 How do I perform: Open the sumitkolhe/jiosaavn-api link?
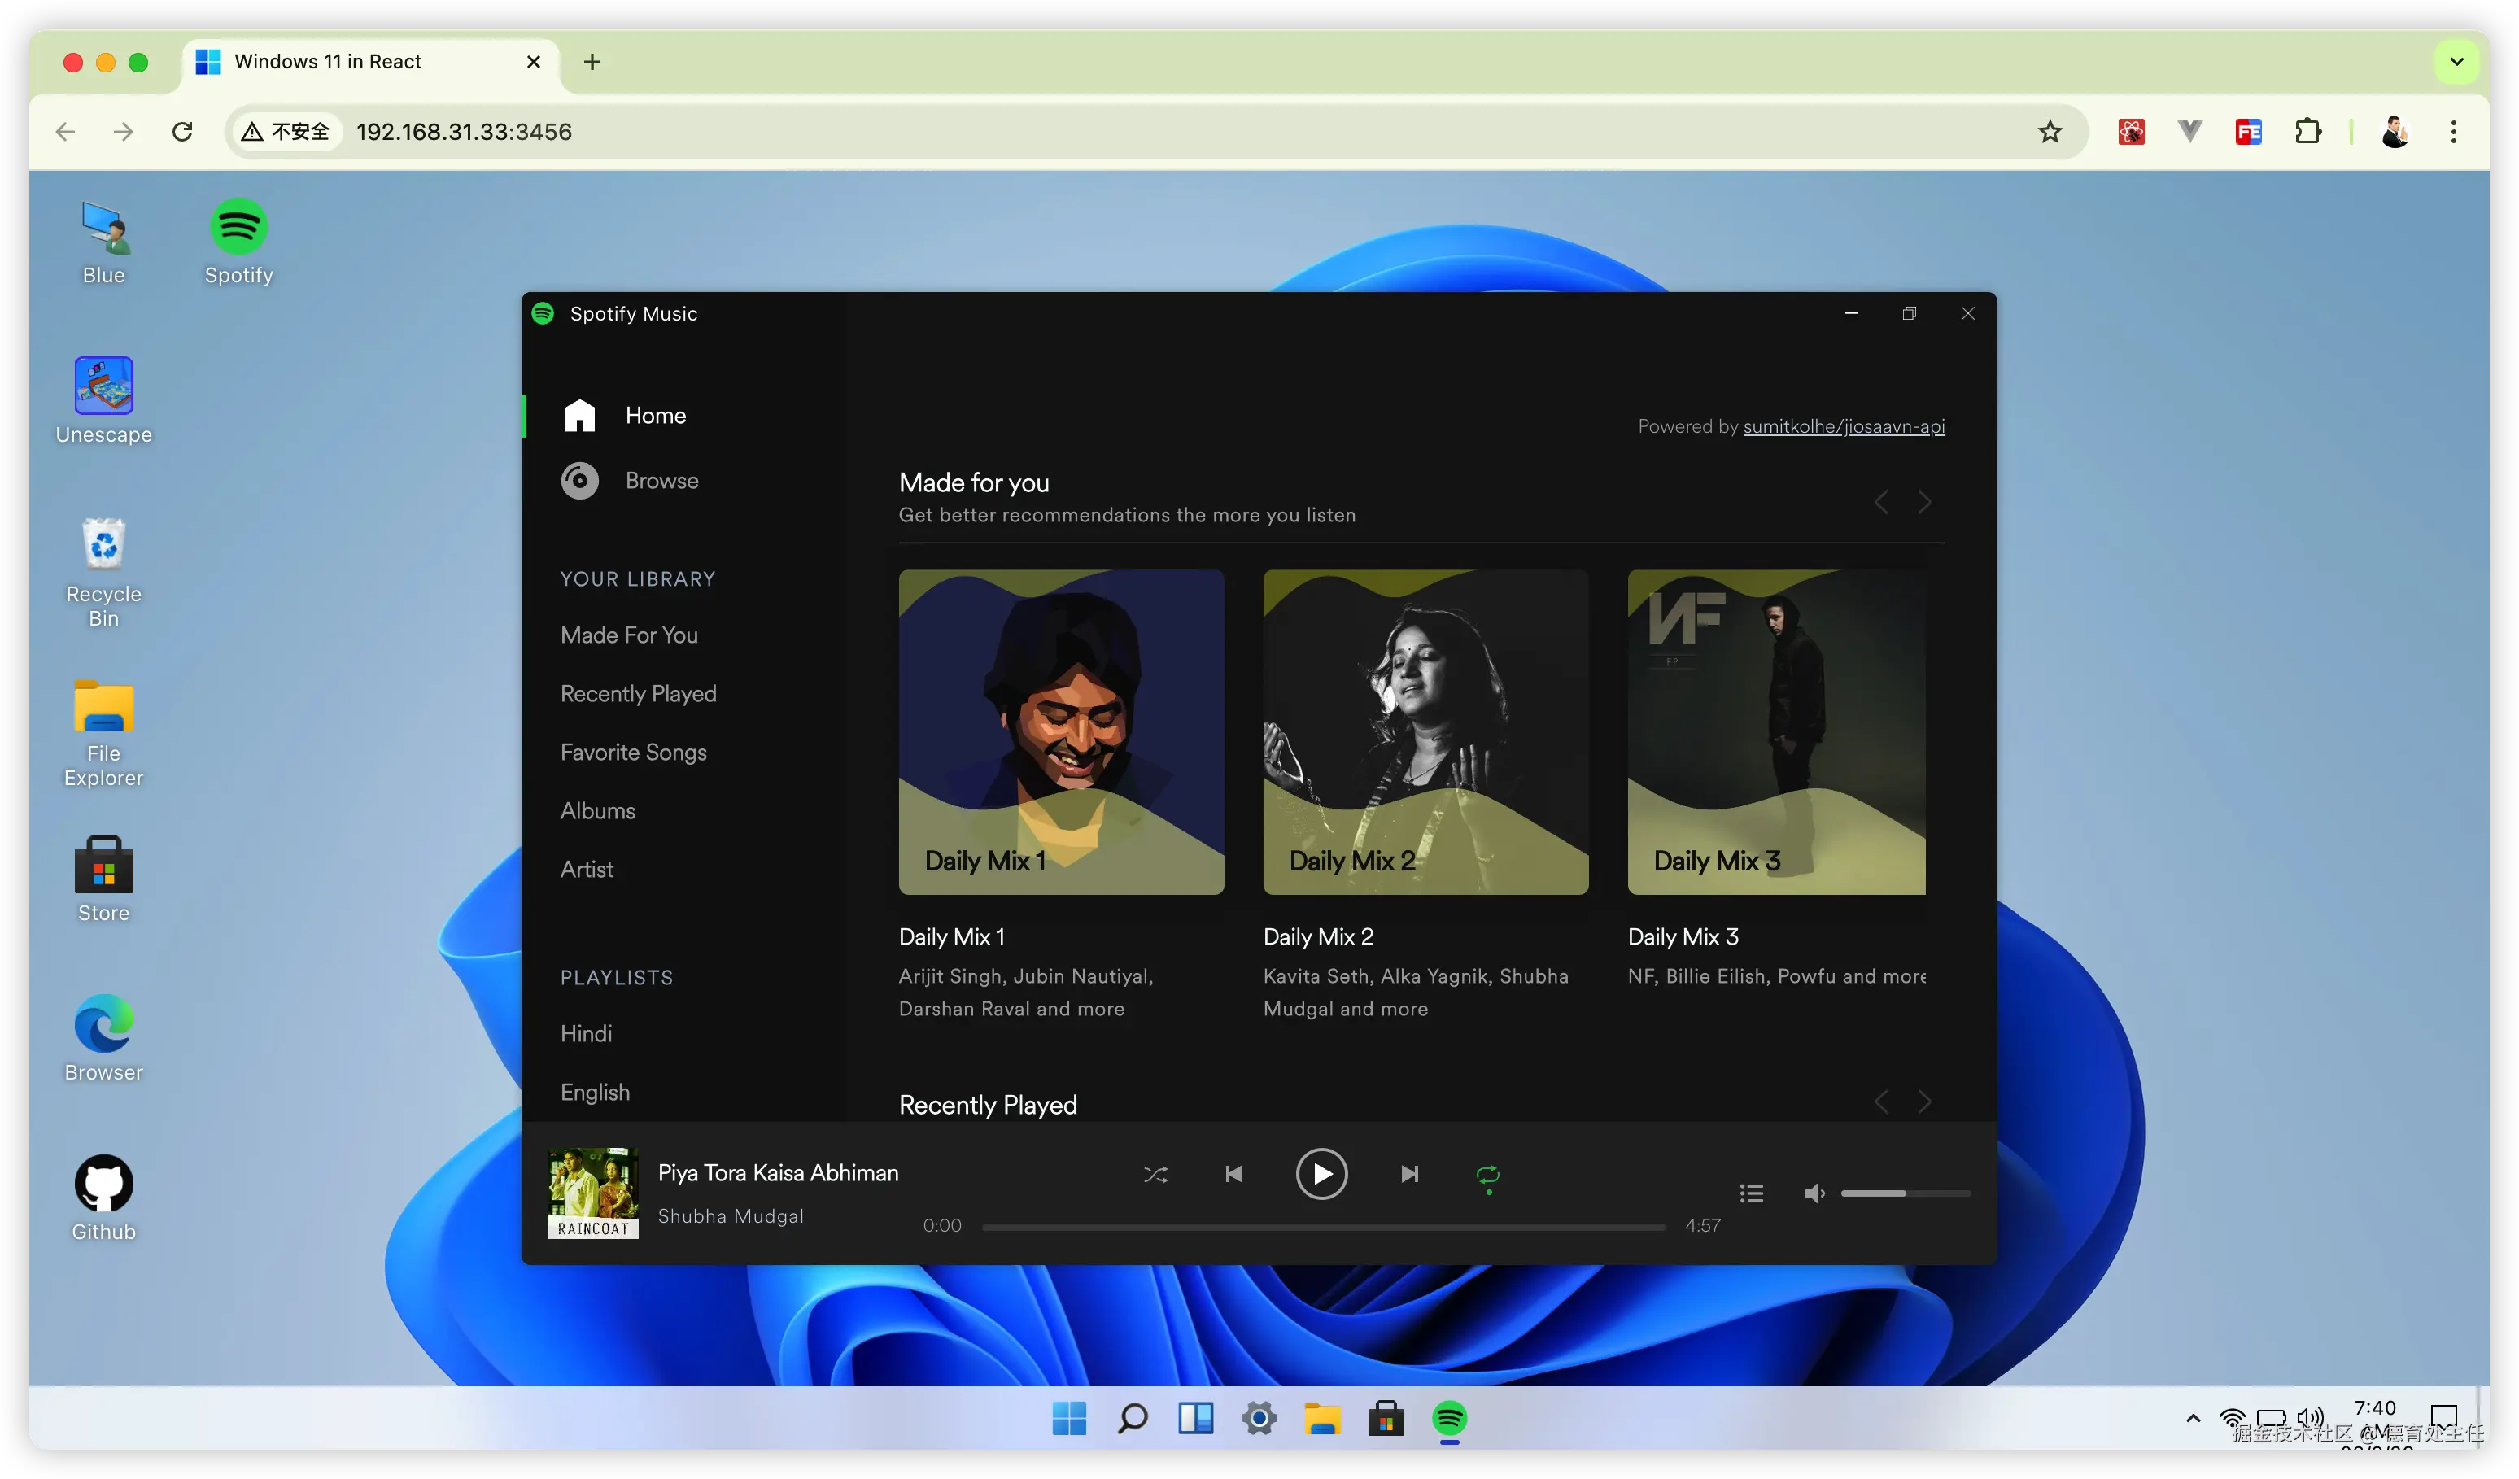[1843, 427]
